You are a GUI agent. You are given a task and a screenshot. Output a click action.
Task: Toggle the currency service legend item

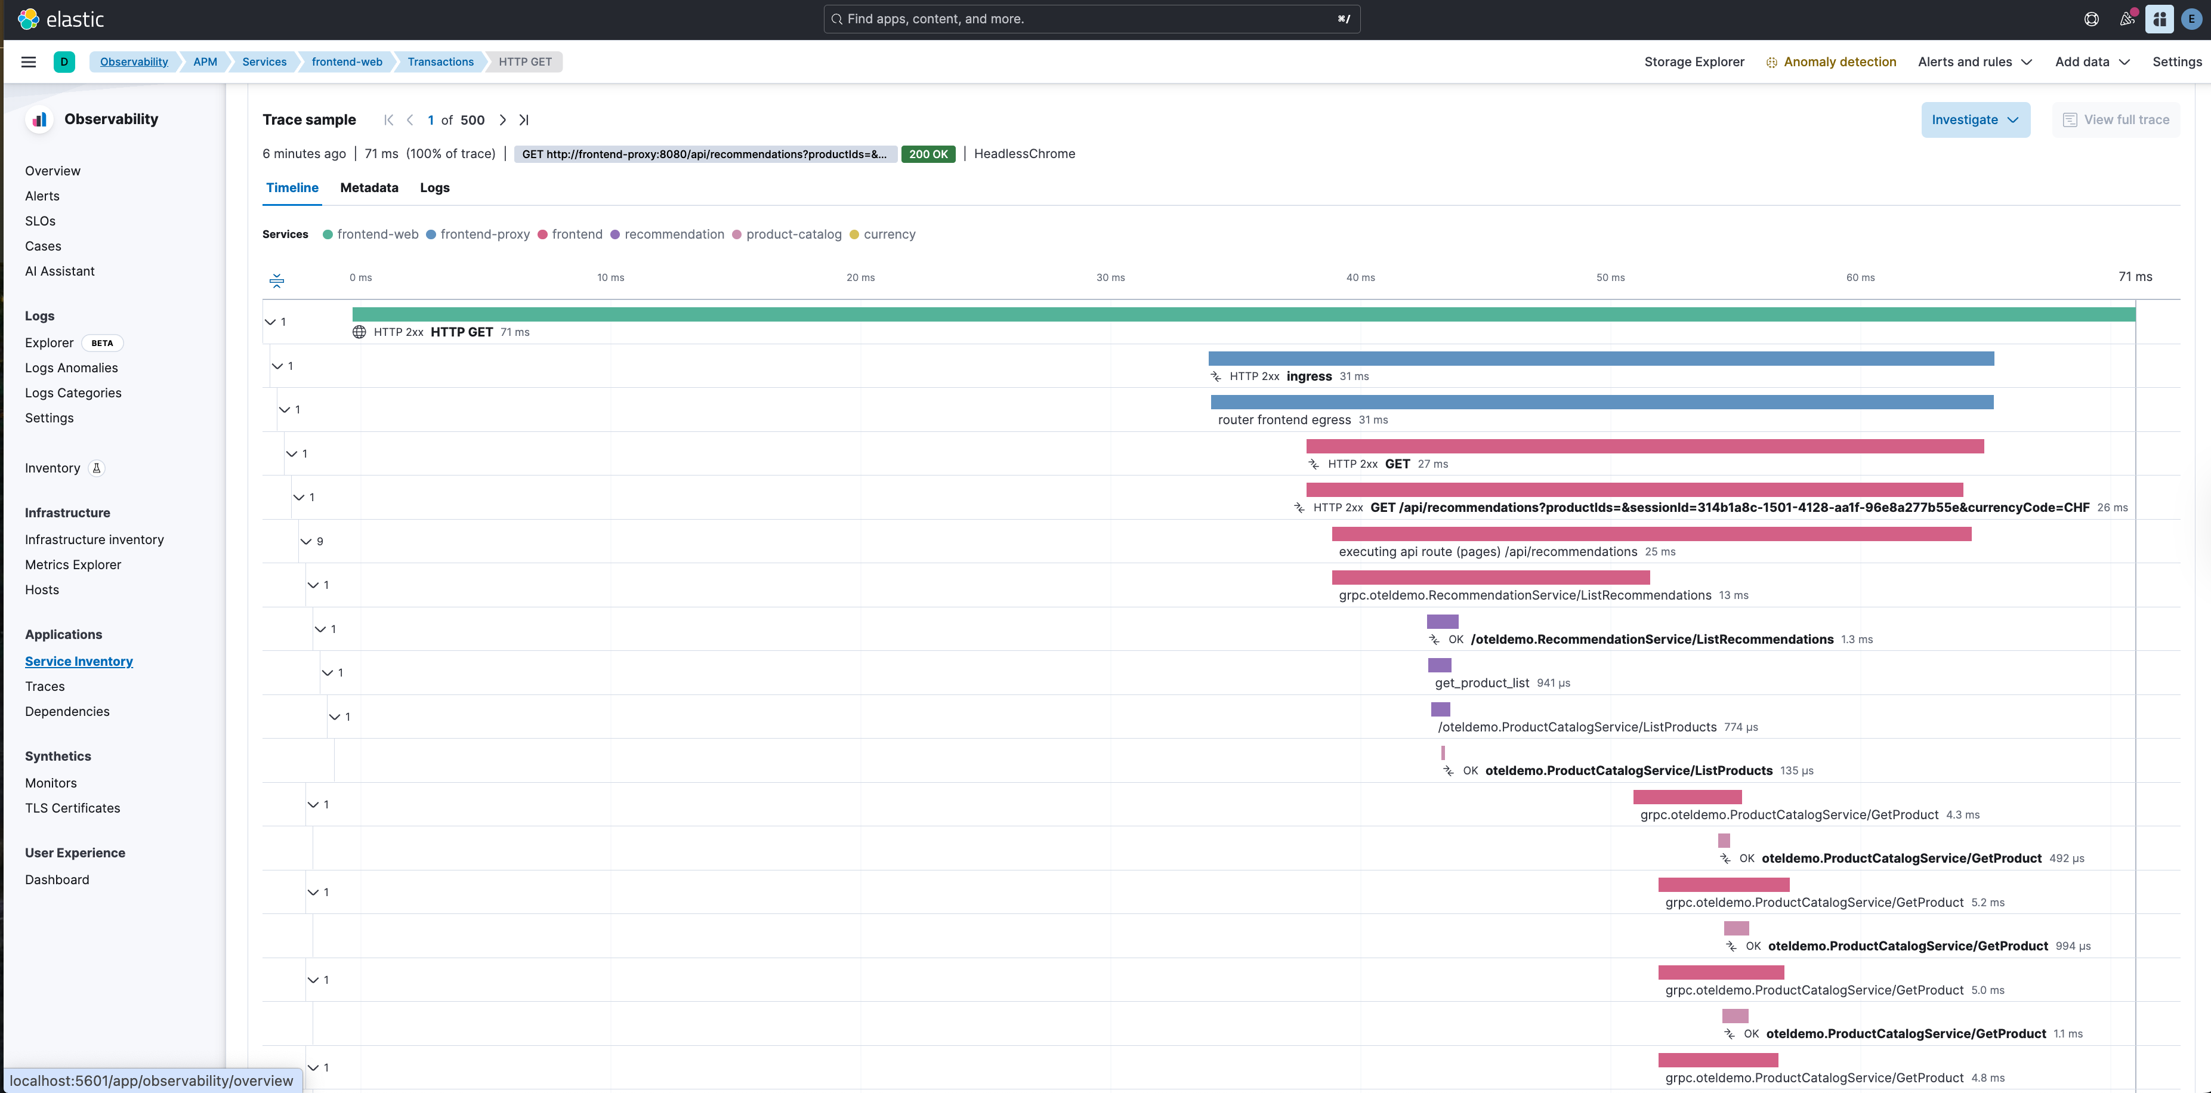pyautogui.click(x=882, y=234)
